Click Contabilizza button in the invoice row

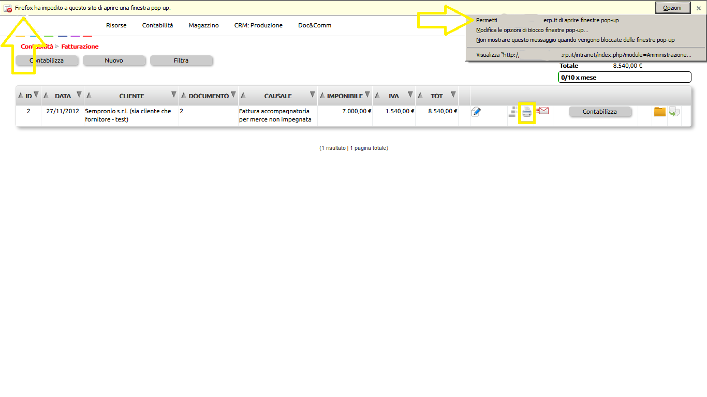click(599, 112)
